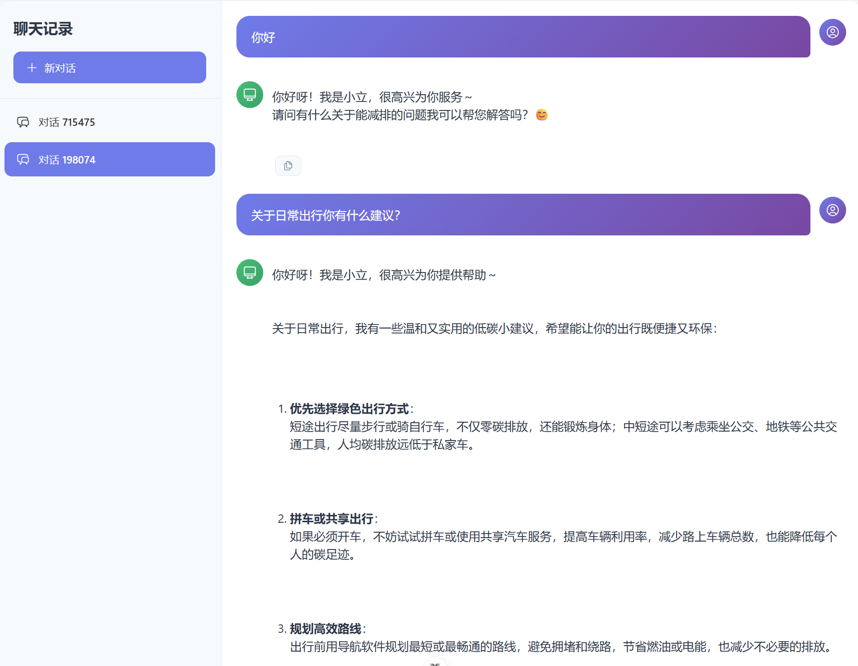Click the user avatar beside the 你好 bubble
Screen dimensions: 858x666
(x=832, y=32)
